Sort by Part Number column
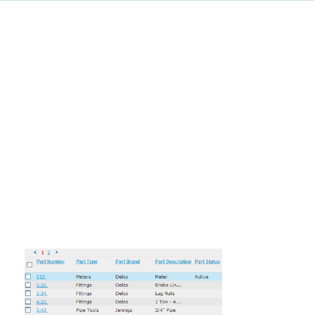Image resolution: width=314 pixels, height=315 pixels. pos(51,262)
